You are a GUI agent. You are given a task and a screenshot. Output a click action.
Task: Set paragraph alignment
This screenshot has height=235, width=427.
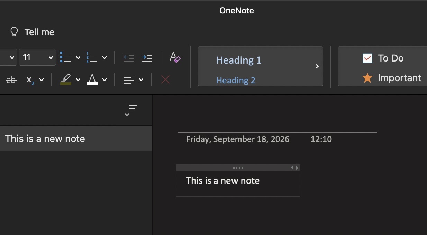click(x=129, y=80)
